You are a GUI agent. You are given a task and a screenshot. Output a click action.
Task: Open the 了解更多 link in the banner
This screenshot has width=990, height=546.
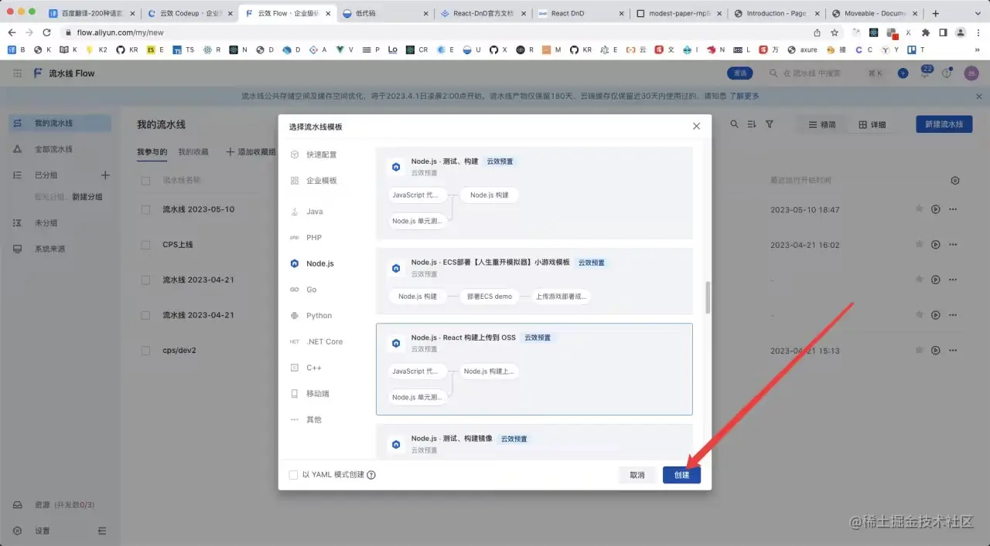[743, 97]
